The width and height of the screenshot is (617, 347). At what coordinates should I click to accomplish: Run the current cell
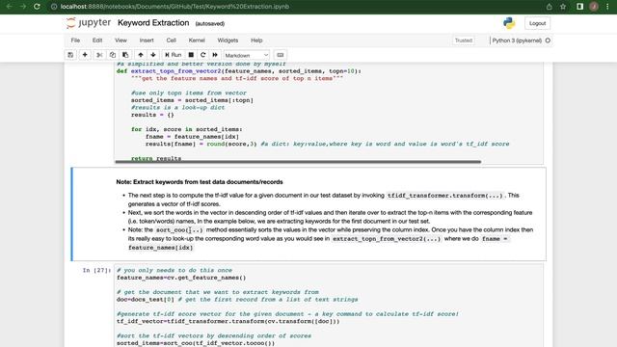coord(174,55)
